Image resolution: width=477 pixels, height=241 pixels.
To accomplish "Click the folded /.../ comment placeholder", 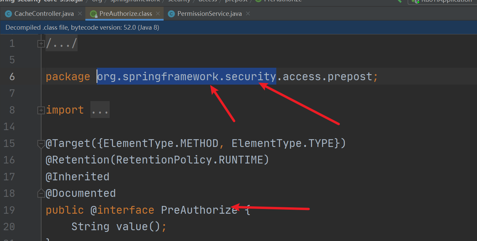I will click(61, 43).
